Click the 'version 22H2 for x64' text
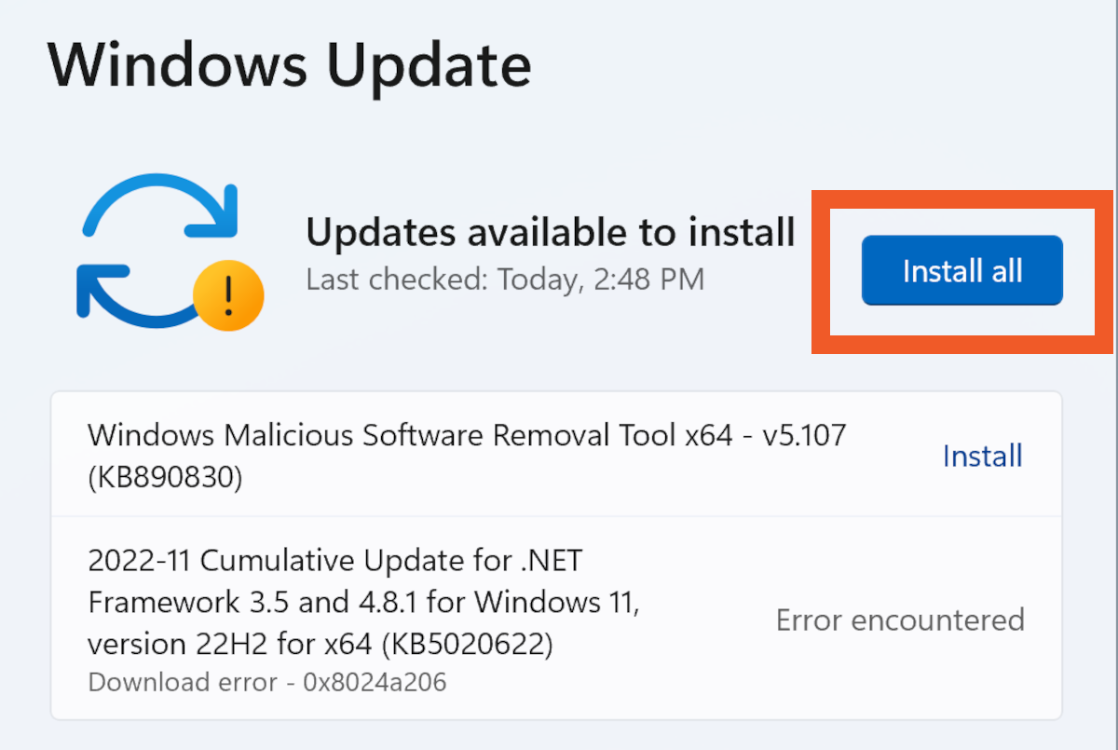The width and height of the screenshot is (1118, 750). tap(227, 645)
